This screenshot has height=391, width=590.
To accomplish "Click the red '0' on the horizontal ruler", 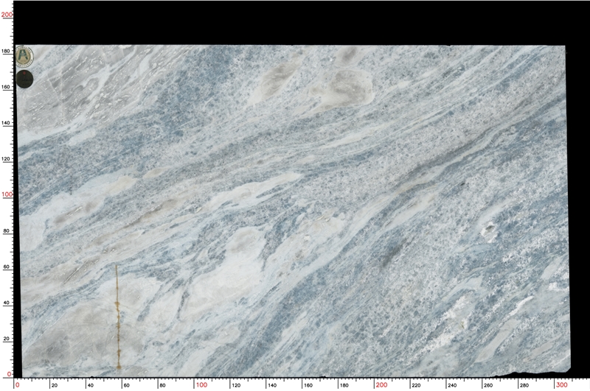I will tap(17, 385).
